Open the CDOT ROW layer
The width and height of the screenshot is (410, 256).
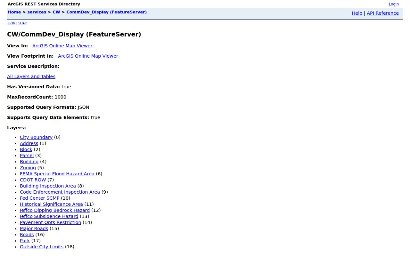pos(33,180)
